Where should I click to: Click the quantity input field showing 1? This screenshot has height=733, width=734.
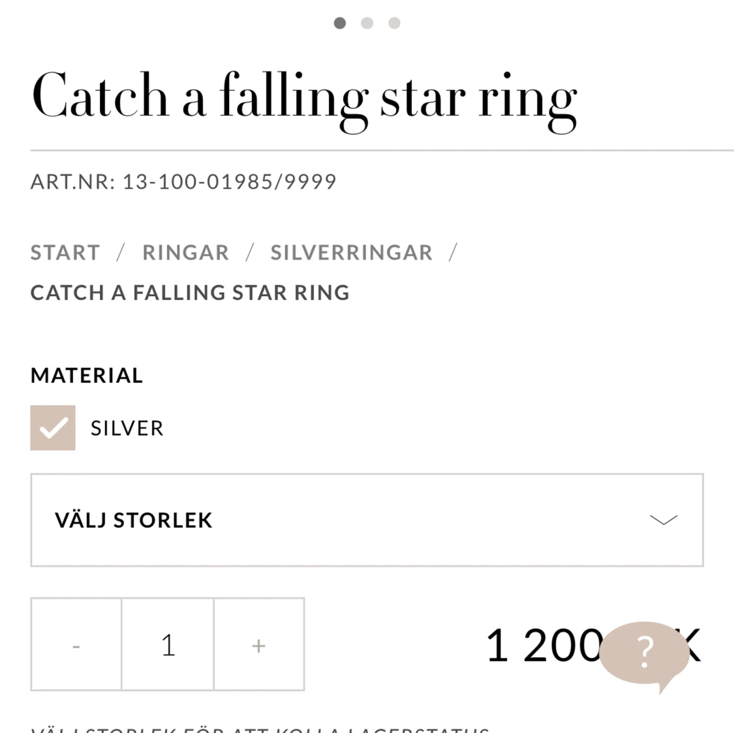click(x=168, y=644)
